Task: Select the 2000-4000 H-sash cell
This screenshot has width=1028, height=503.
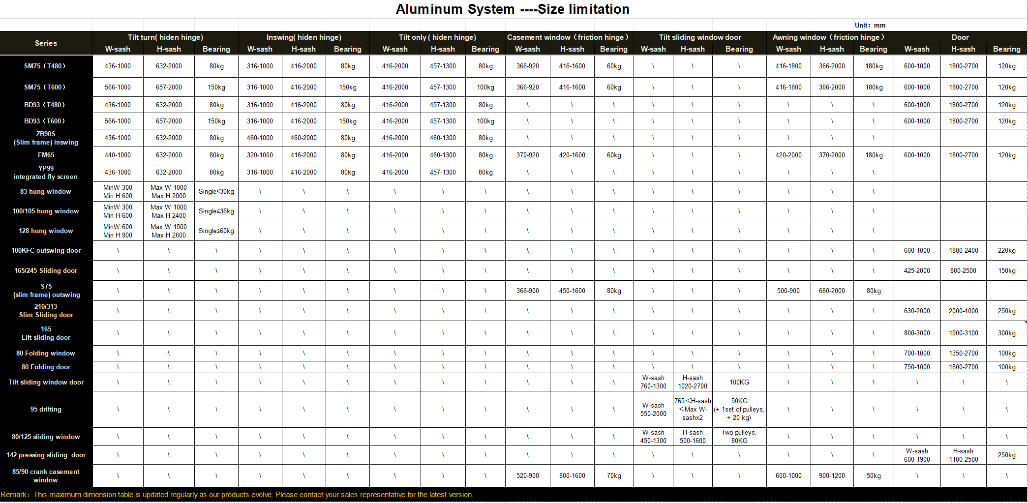Action: pyautogui.click(x=963, y=311)
